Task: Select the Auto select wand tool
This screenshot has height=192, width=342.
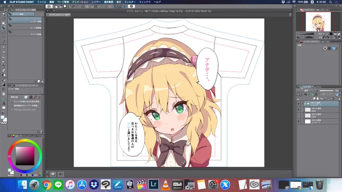Action: [4, 37]
